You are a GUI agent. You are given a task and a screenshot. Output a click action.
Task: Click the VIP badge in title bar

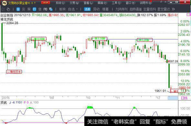[46, 3]
